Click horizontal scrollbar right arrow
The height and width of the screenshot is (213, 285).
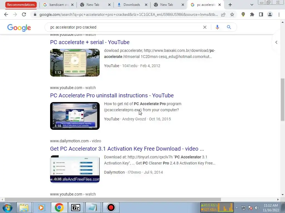click(278, 200)
